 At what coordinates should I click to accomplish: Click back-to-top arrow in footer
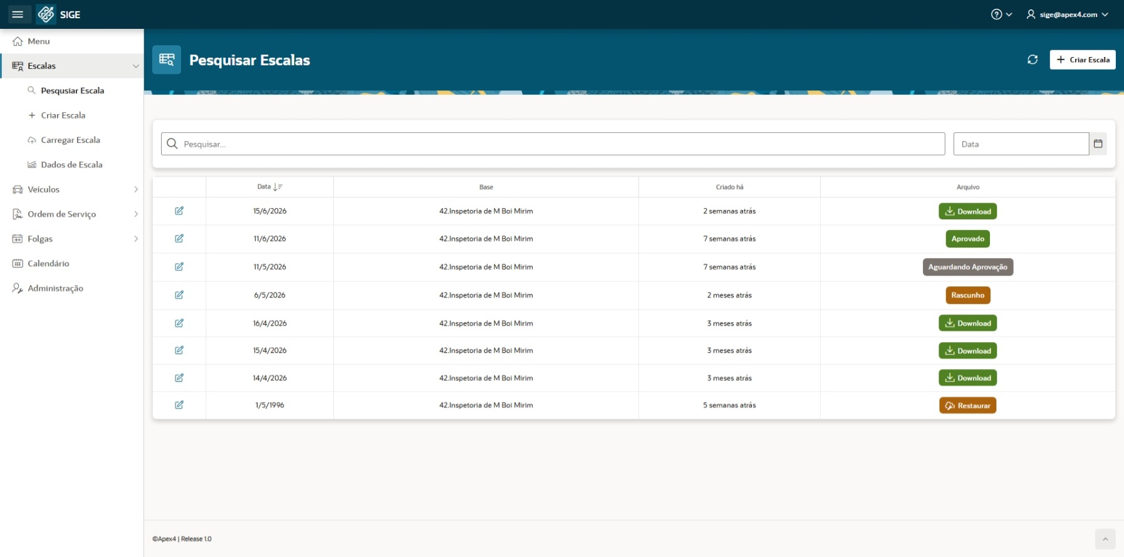[1105, 539]
